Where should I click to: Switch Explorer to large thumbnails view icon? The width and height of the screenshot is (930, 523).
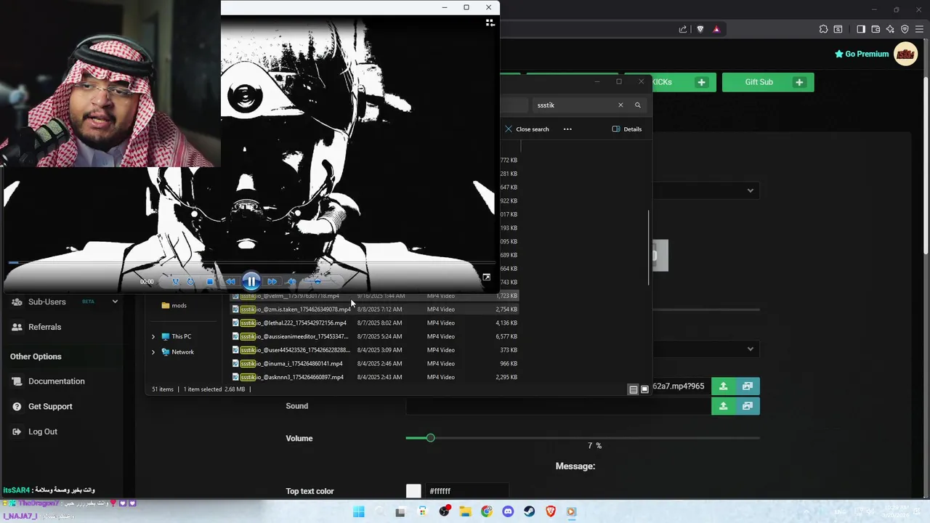[x=644, y=390]
